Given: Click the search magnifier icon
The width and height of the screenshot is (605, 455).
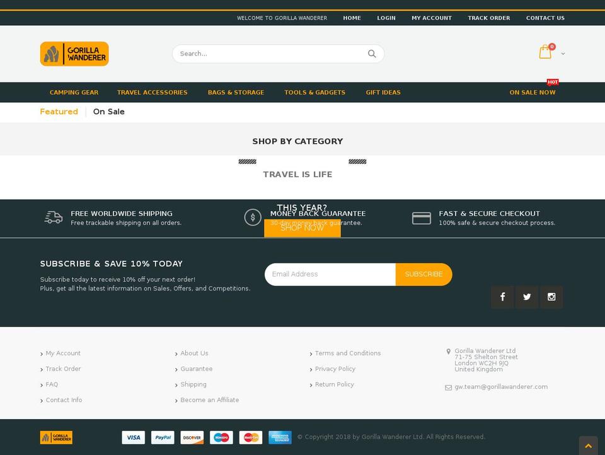Looking at the screenshot, I should (372, 54).
